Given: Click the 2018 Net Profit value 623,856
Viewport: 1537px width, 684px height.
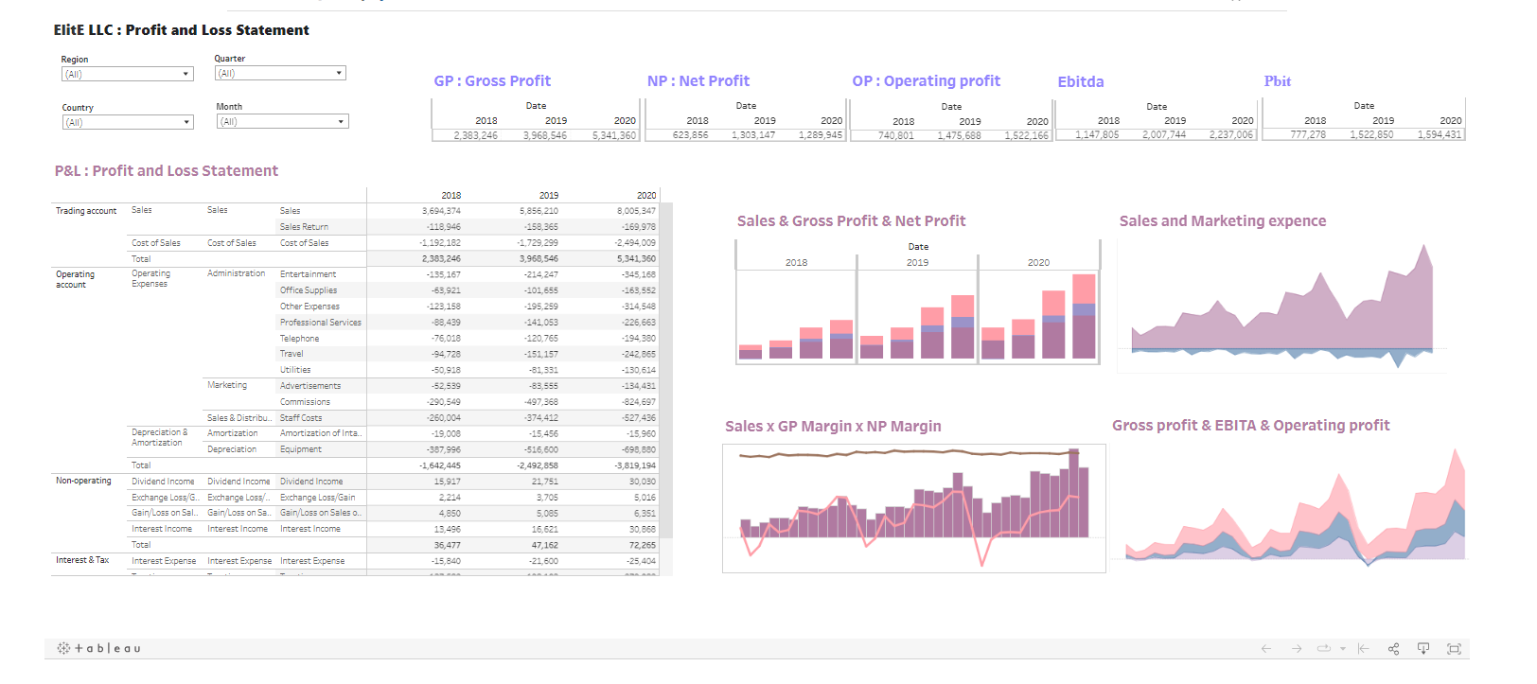Looking at the screenshot, I should pos(690,135).
